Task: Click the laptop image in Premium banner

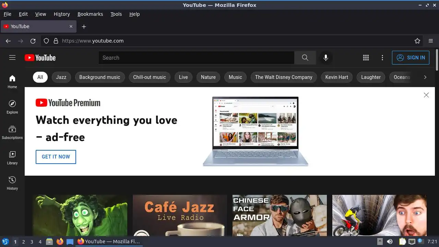Action: click(256, 131)
